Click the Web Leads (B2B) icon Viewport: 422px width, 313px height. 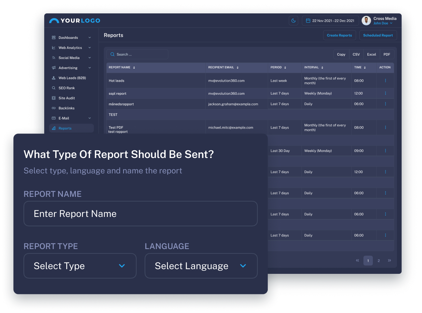54,78
